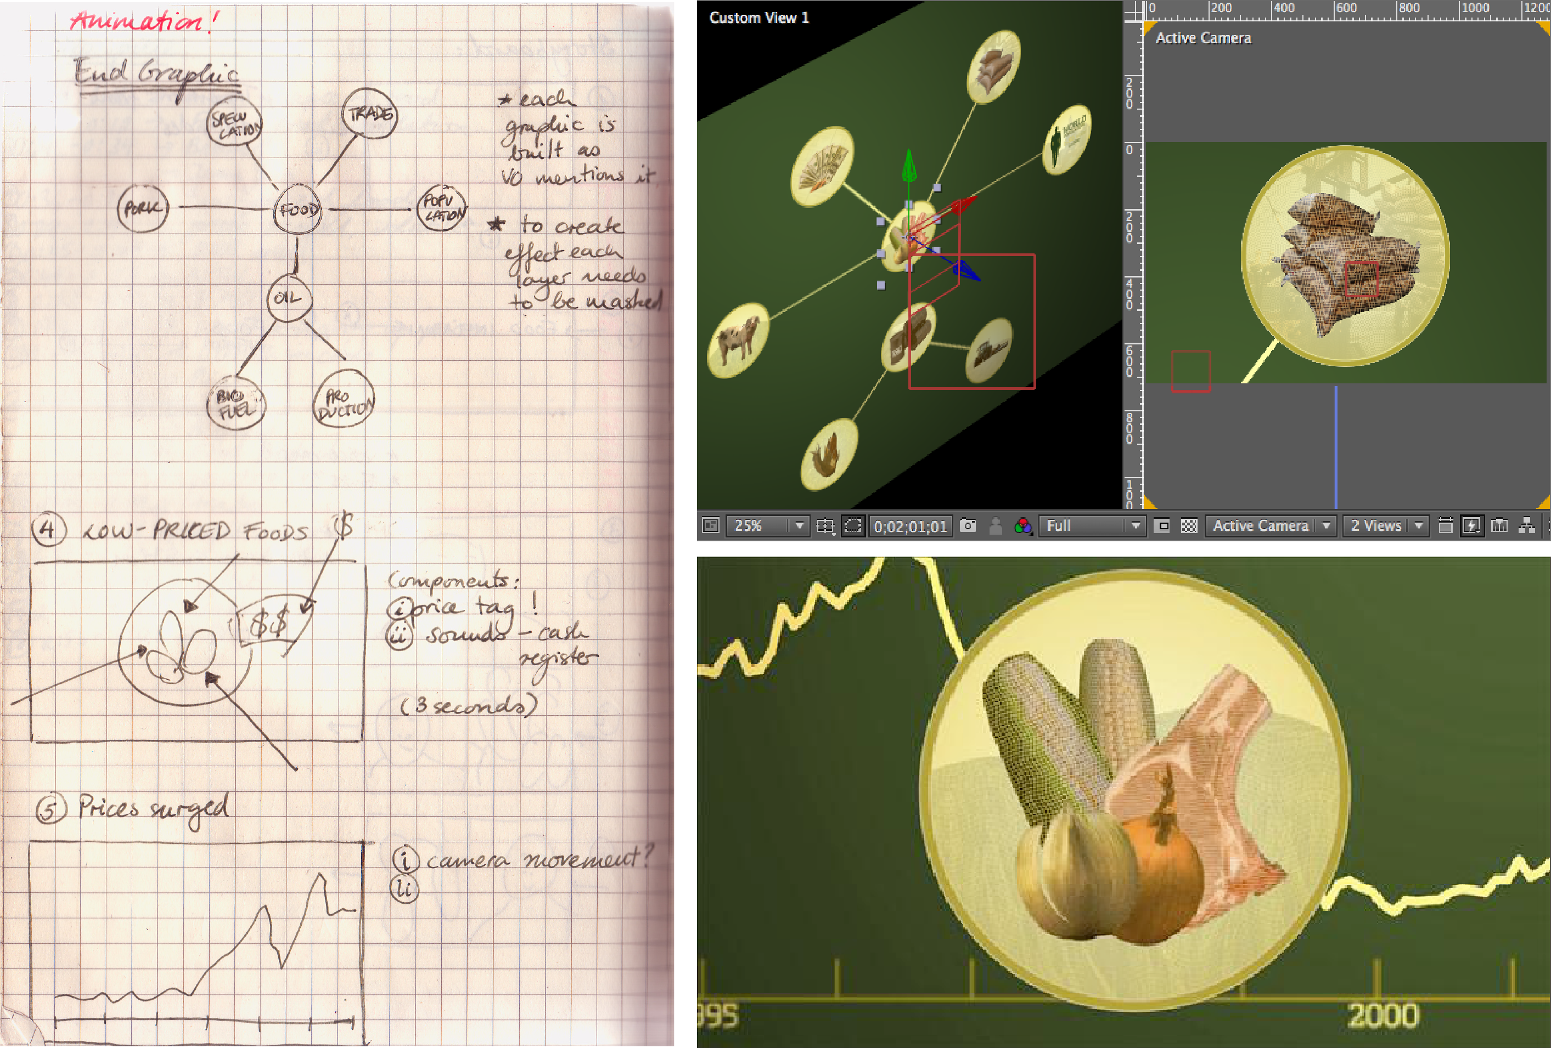Screen dimensions: 1551x1048
Task: Click the Show Snapshot person icon
Action: (x=995, y=526)
